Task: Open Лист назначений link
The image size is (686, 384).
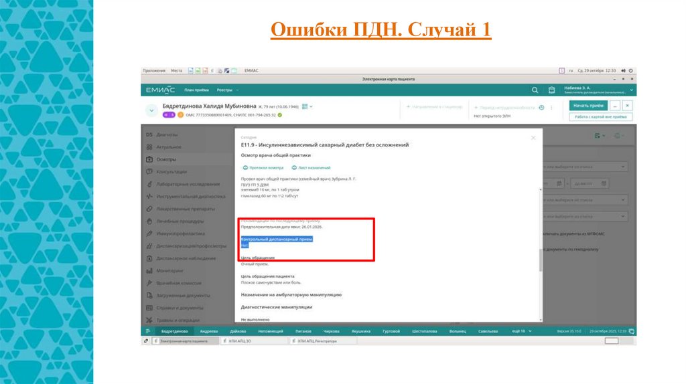Action: [311, 168]
